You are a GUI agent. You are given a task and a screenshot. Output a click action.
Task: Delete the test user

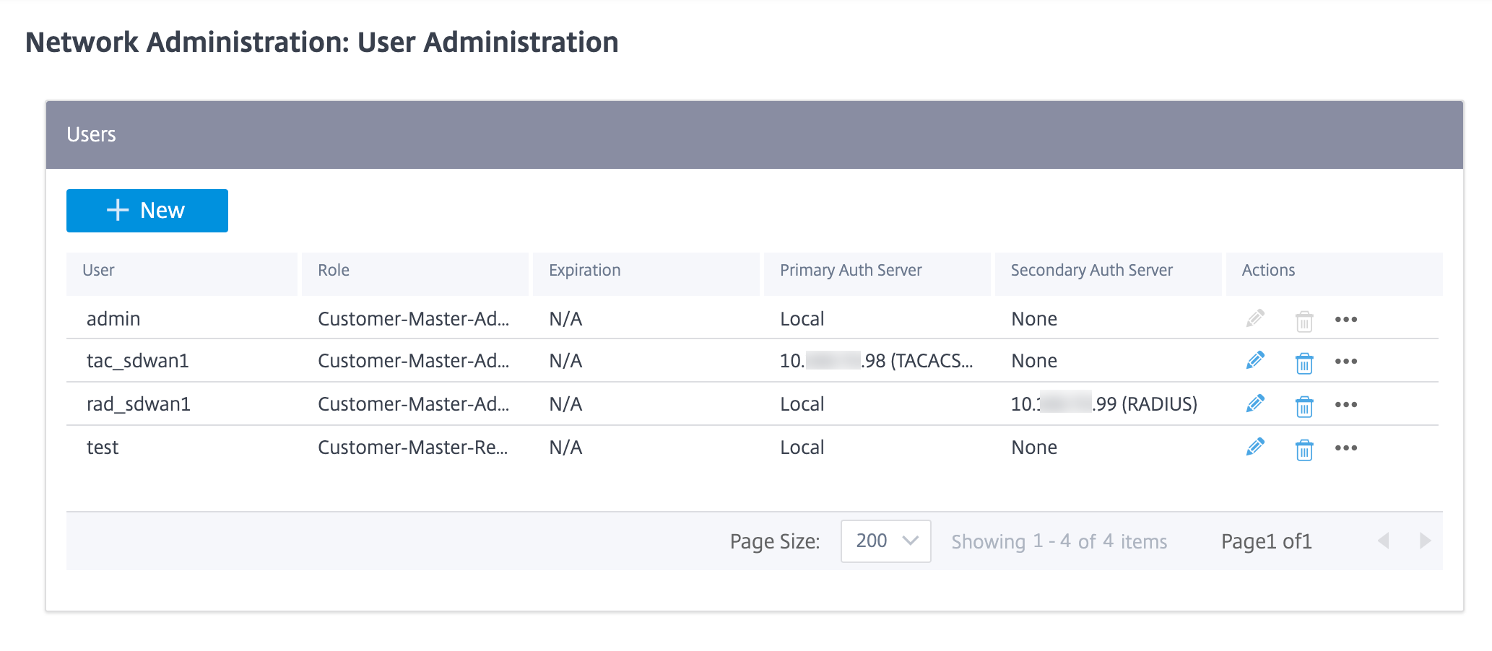click(1304, 449)
